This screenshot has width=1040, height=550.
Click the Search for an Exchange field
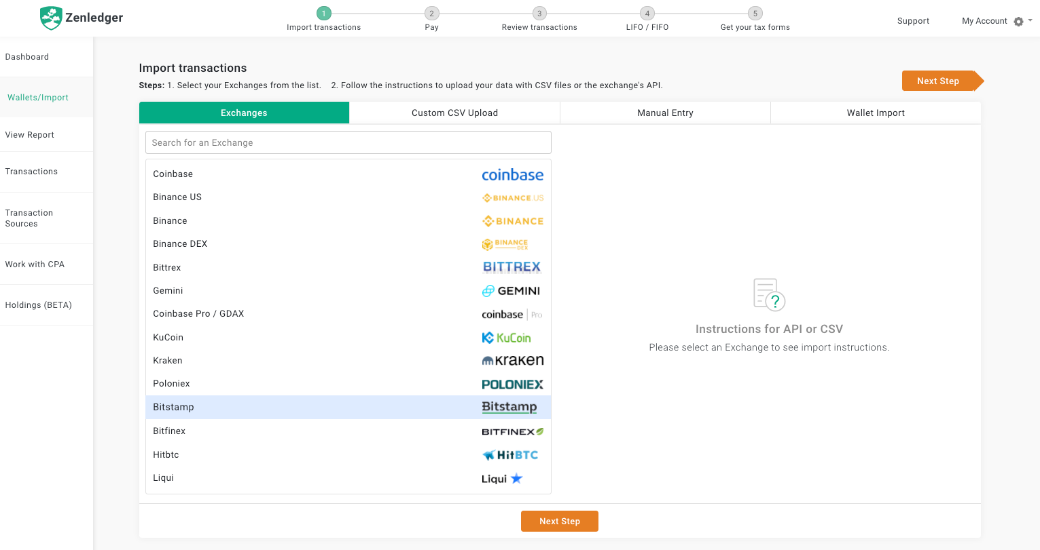348,142
